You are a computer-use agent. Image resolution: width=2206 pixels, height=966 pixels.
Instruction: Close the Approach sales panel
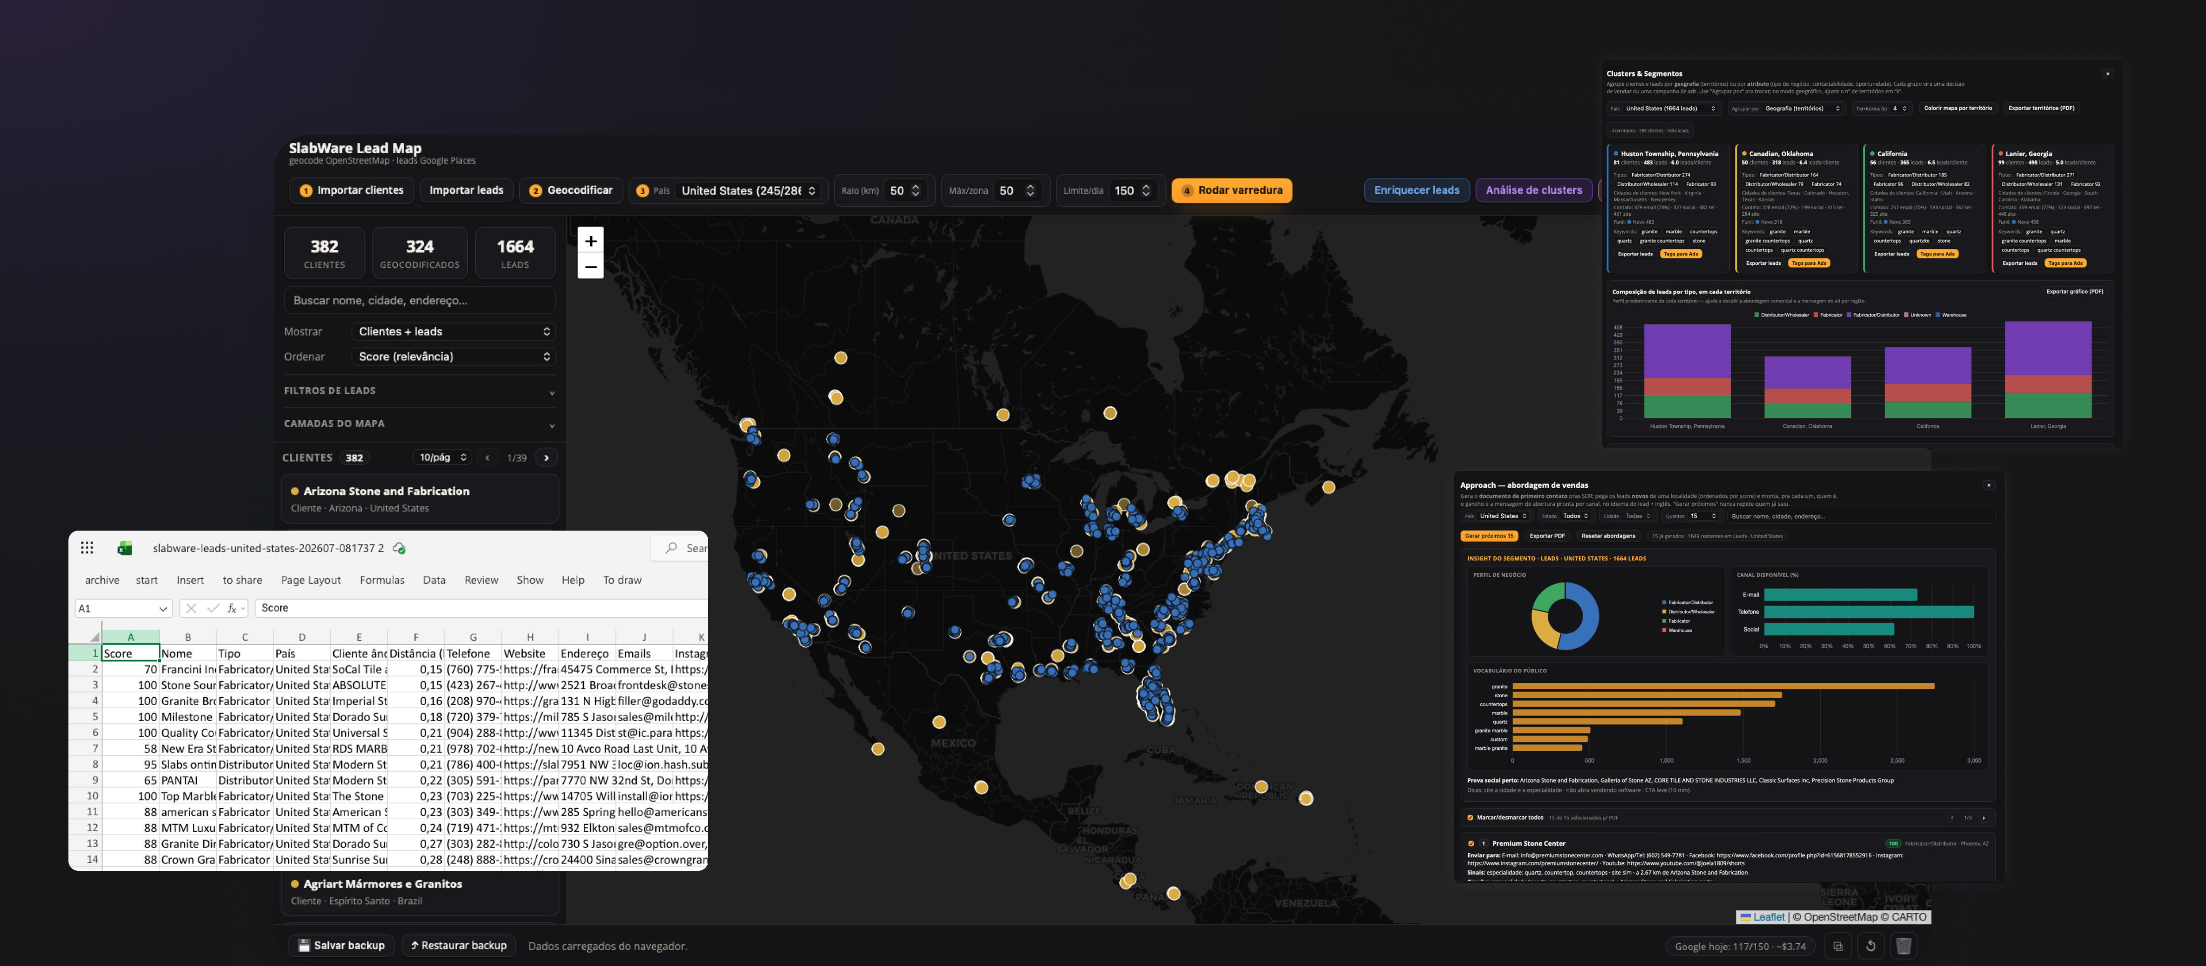tap(1988, 485)
